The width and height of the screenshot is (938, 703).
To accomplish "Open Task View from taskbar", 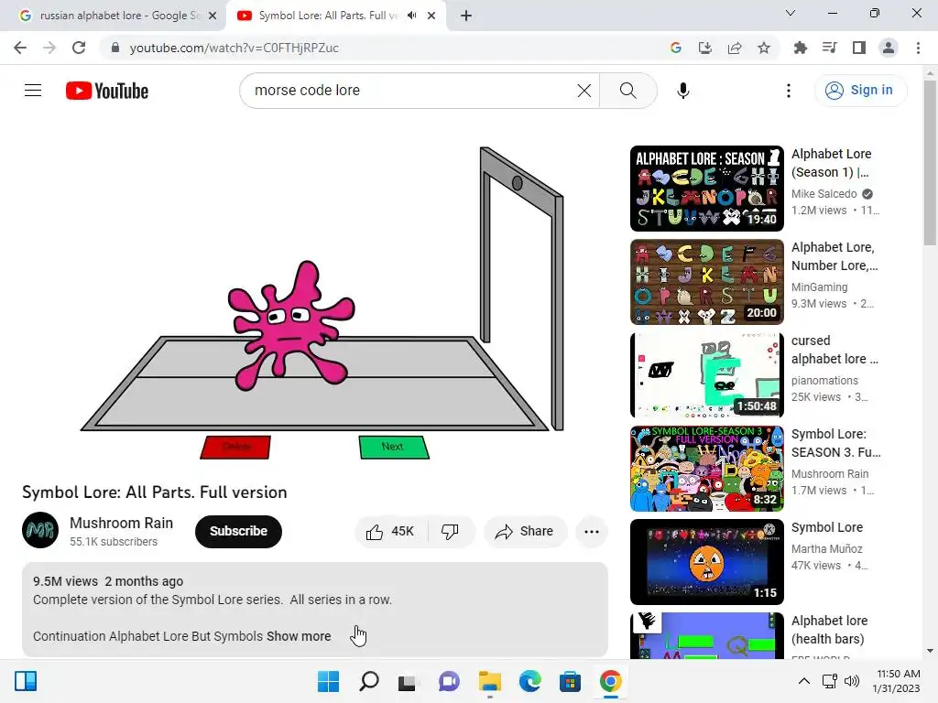I will tap(409, 681).
